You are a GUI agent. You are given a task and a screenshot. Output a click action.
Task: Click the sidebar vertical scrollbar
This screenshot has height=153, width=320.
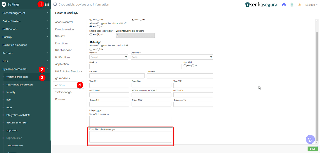pyautogui.click(x=51, y=75)
